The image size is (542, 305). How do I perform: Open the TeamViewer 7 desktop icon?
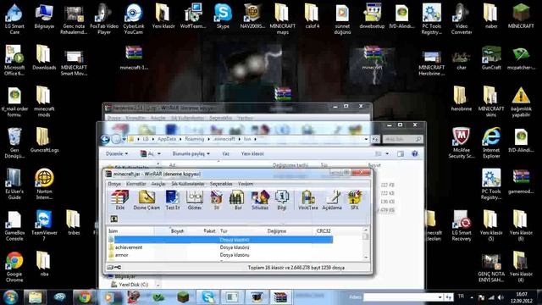(x=44, y=225)
